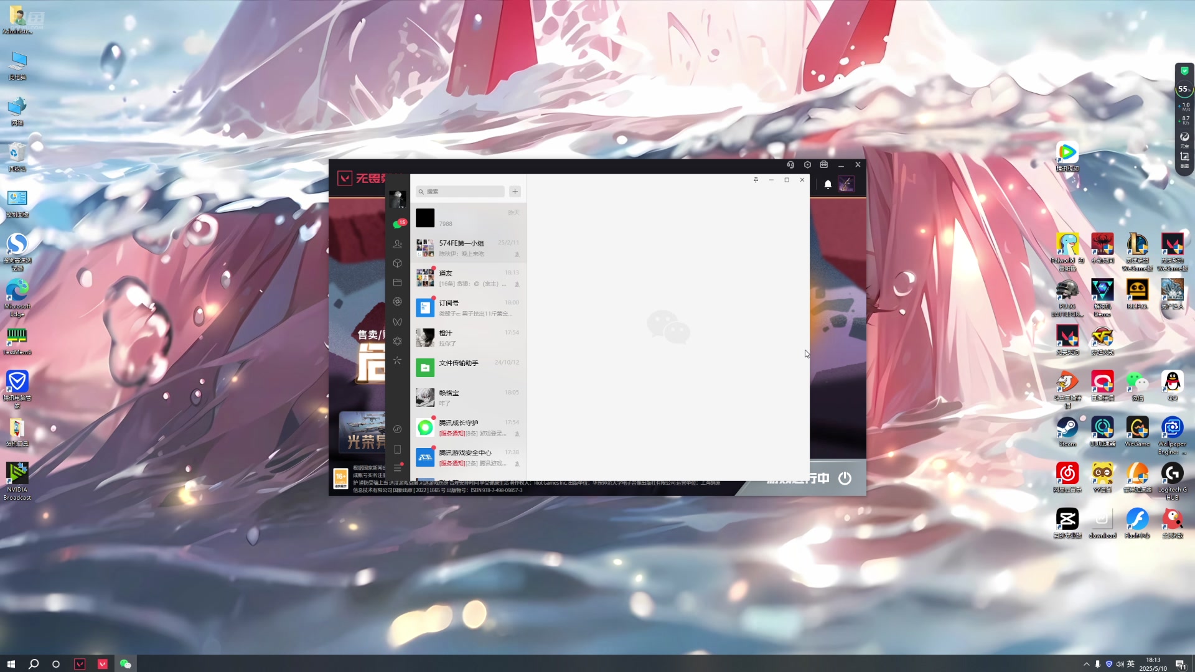The image size is (1195, 672).
Task: Open the NetEase Cloud Music red shortcut
Action: (x=1067, y=477)
